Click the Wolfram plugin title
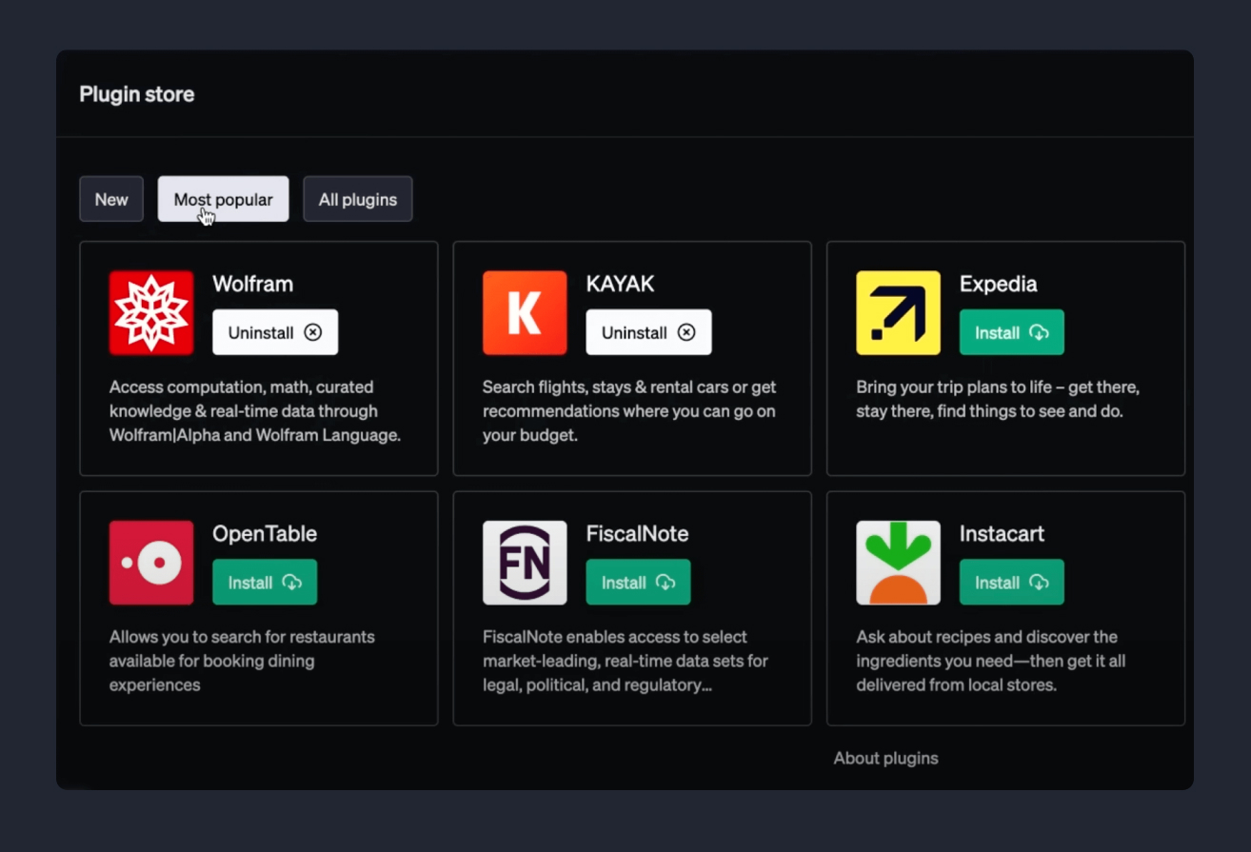The height and width of the screenshot is (852, 1251). [x=252, y=284]
